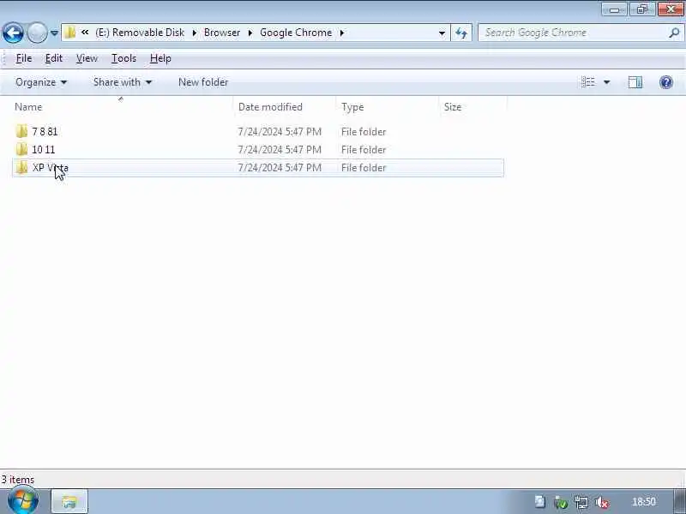Restore down the Explorer window
The image size is (686, 514).
[641, 9]
